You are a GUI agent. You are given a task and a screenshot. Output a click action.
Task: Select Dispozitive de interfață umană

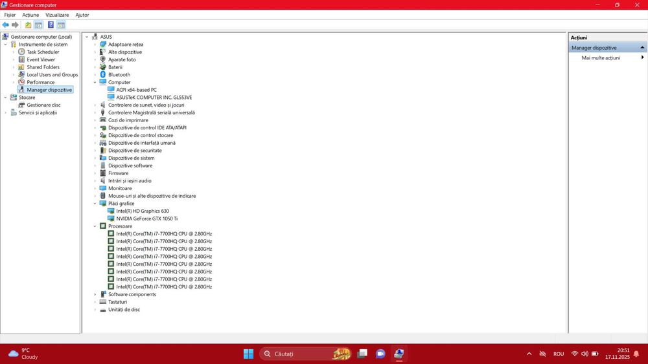142,143
